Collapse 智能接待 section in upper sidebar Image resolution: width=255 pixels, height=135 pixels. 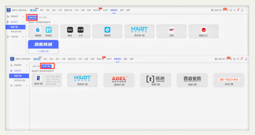pyautogui.click(x=23, y=17)
